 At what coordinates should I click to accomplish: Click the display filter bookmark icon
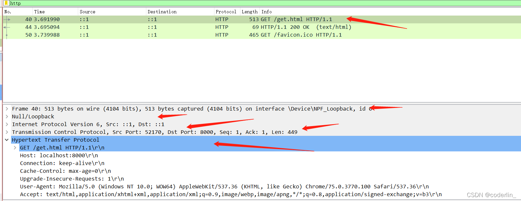[6, 3]
